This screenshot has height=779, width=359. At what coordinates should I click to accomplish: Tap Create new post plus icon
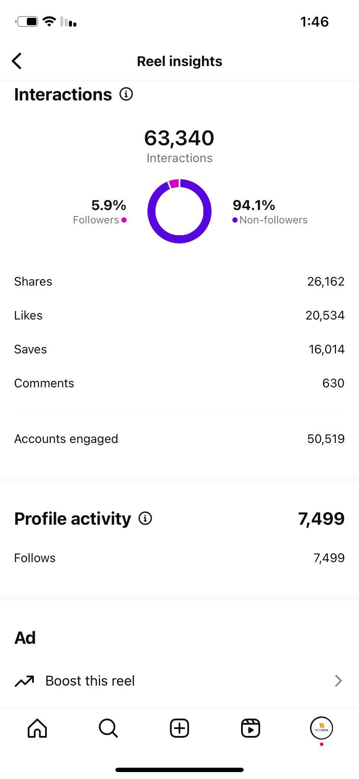pyautogui.click(x=179, y=728)
